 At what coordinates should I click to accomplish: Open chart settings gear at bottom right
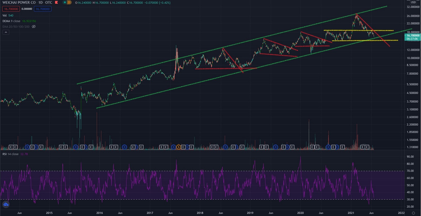(x=413, y=213)
